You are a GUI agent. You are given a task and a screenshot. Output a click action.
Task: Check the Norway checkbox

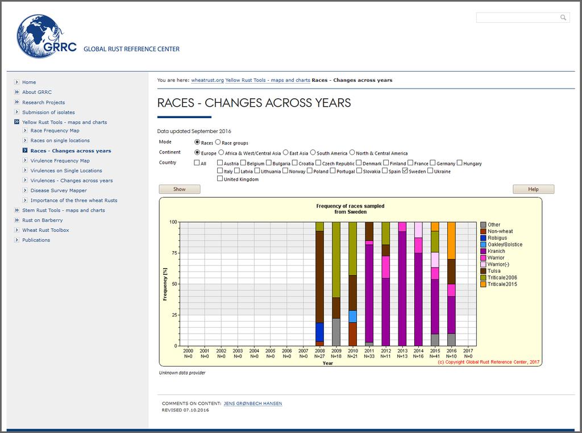(285, 170)
